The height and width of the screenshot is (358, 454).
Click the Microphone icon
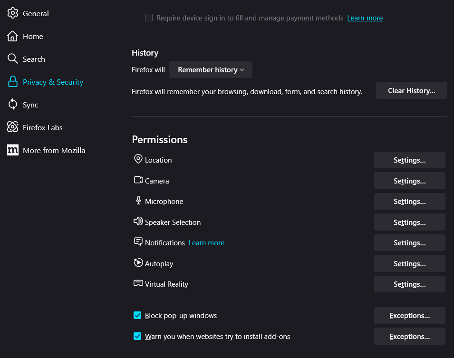138,201
